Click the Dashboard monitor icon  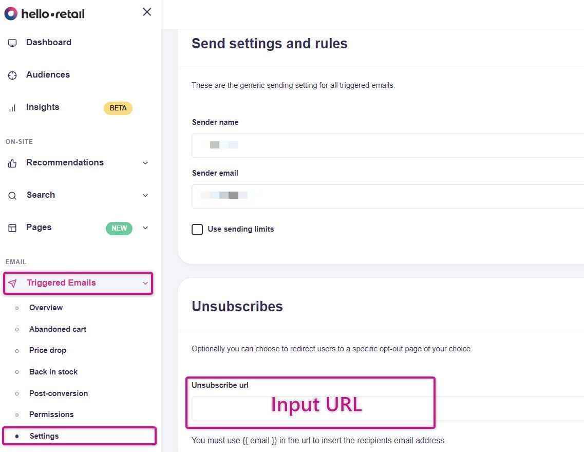click(x=12, y=43)
